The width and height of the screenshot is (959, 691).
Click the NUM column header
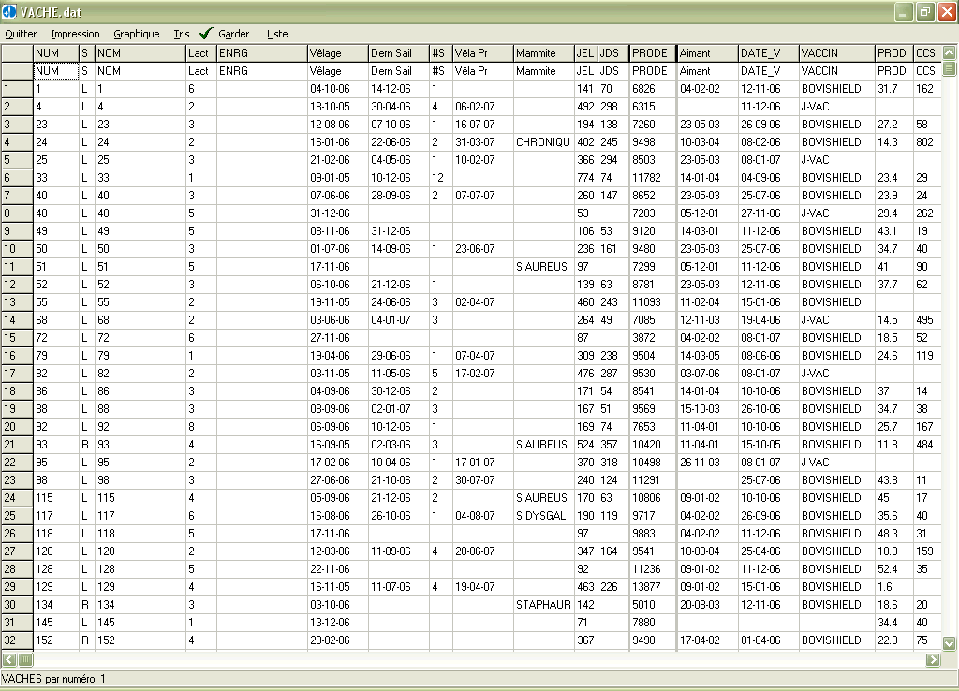(55, 53)
